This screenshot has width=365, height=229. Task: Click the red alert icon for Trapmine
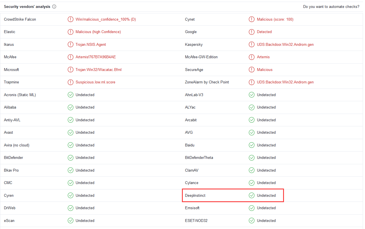point(70,82)
